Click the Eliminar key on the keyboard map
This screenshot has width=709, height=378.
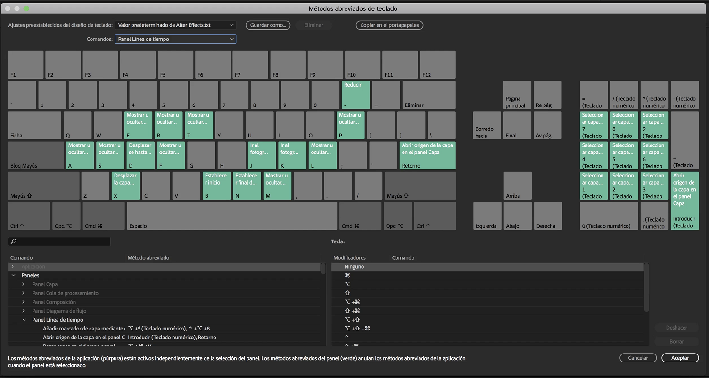pos(429,95)
